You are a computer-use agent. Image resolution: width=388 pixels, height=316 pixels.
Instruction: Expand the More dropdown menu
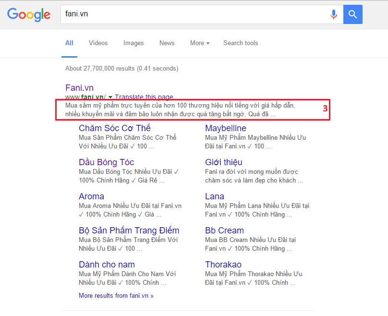click(x=200, y=43)
